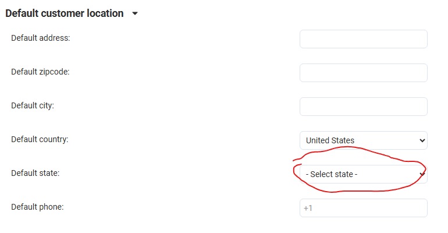Viewport: 448px width, 233px height.
Task: Select the '- Select state -' placeholder text
Action: tap(332, 174)
